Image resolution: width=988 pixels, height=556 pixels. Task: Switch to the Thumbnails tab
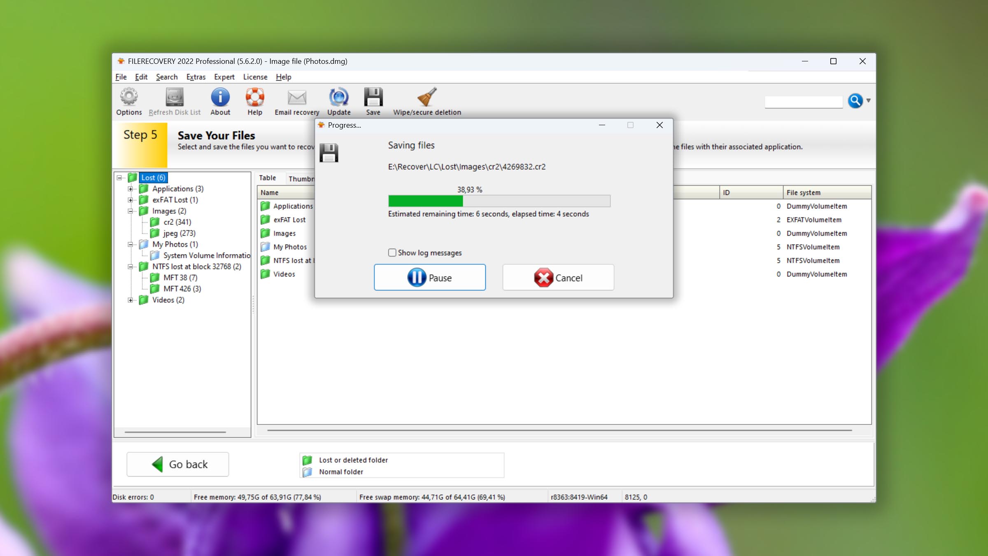301,178
